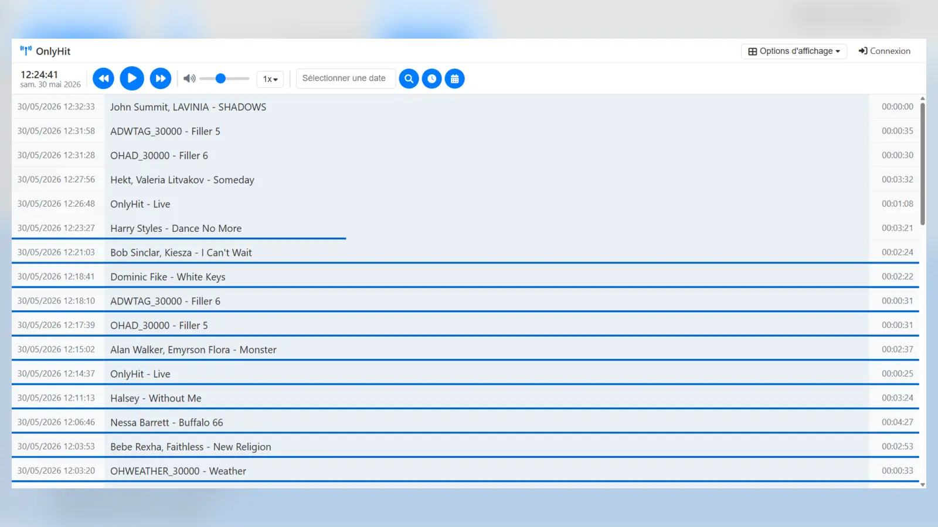This screenshot has width=938, height=527.
Task: Select OnlyHit - Live at 12:26:48
Action: pos(465,204)
